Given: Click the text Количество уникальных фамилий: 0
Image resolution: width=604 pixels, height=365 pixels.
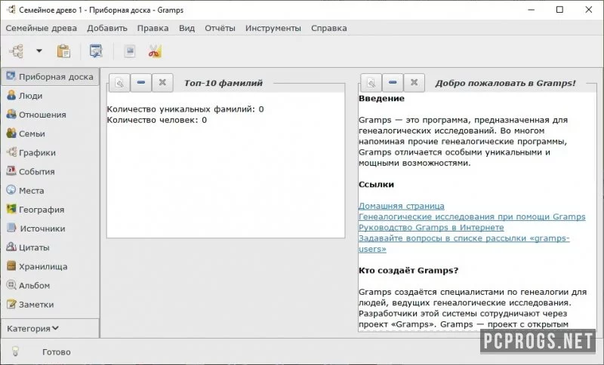Looking at the screenshot, I should tap(185, 109).
